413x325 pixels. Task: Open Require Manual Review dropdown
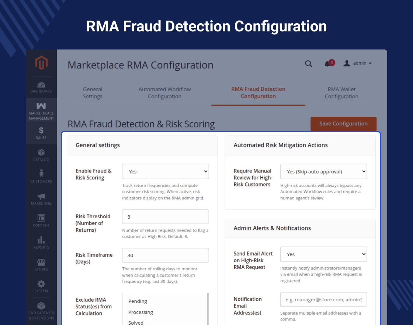pyautogui.click(x=323, y=171)
